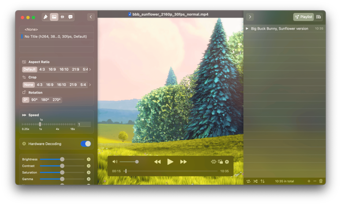This screenshot has height=205, width=341.
Task: Set aspect ratio to 4:3
Action: 42,69
